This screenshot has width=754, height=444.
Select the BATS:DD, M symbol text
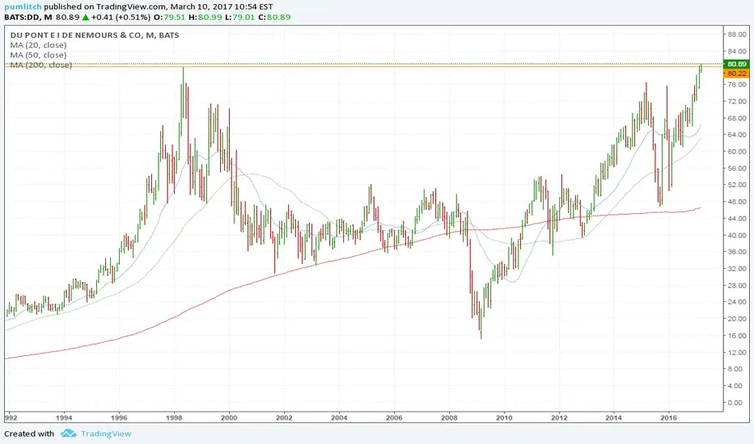coord(28,17)
